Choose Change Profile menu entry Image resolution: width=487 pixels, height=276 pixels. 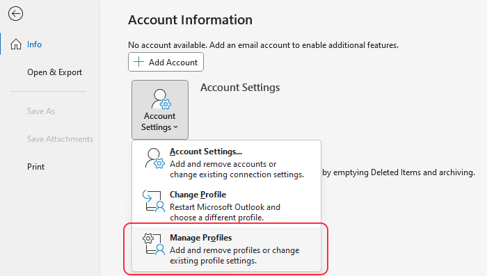(226, 206)
